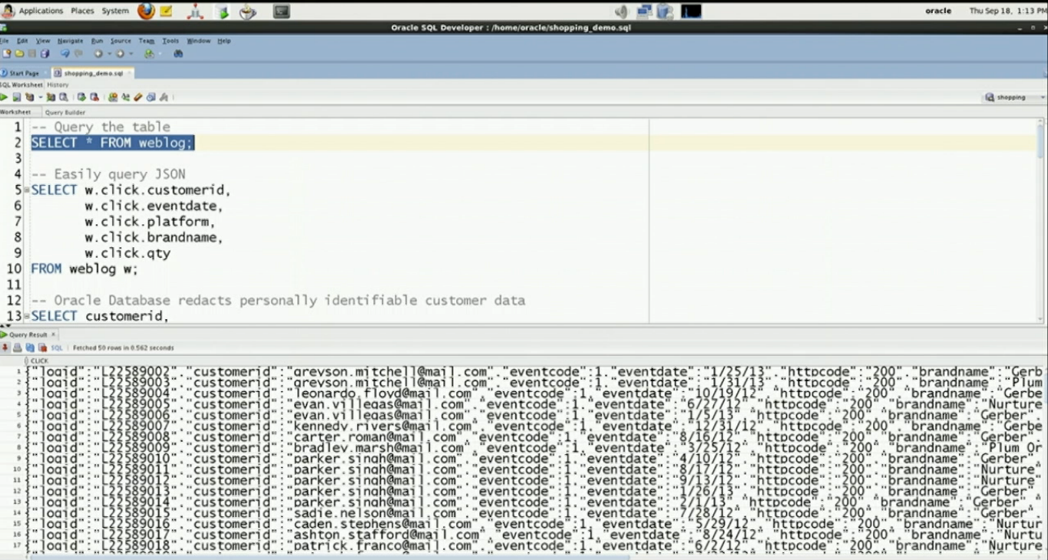Viewport: 1048px width, 560px height.
Task: Click the Commit icon
Action: pyautogui.click(x=81, y=97)
